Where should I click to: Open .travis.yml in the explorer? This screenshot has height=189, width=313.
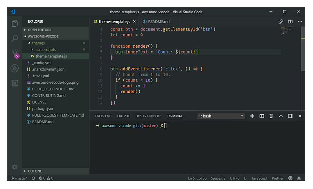(56, 76)
